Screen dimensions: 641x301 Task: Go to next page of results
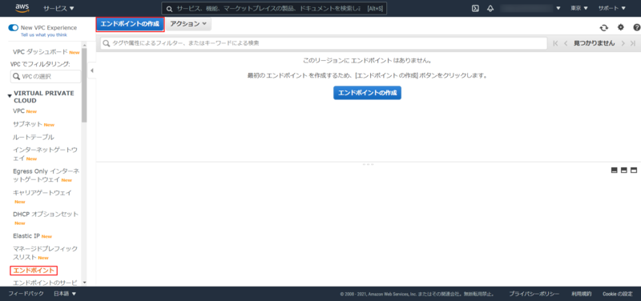click(x=623, y=43)
